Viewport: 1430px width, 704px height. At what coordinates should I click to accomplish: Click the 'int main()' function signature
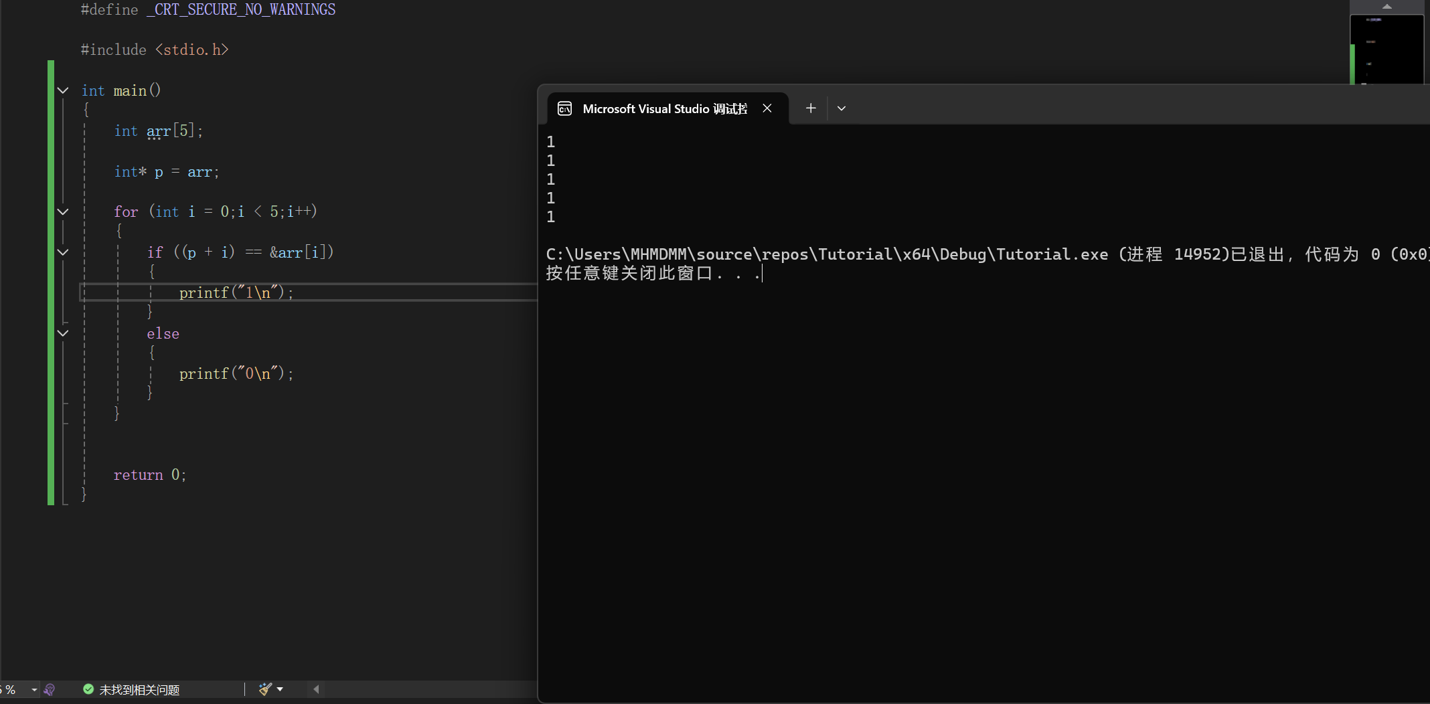tap(121, 90)
